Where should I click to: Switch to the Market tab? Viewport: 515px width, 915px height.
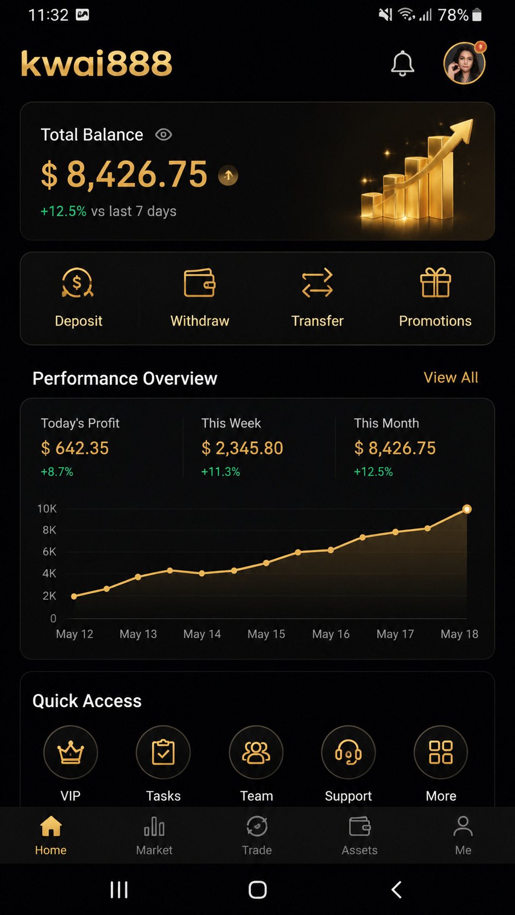coord(154,836)
